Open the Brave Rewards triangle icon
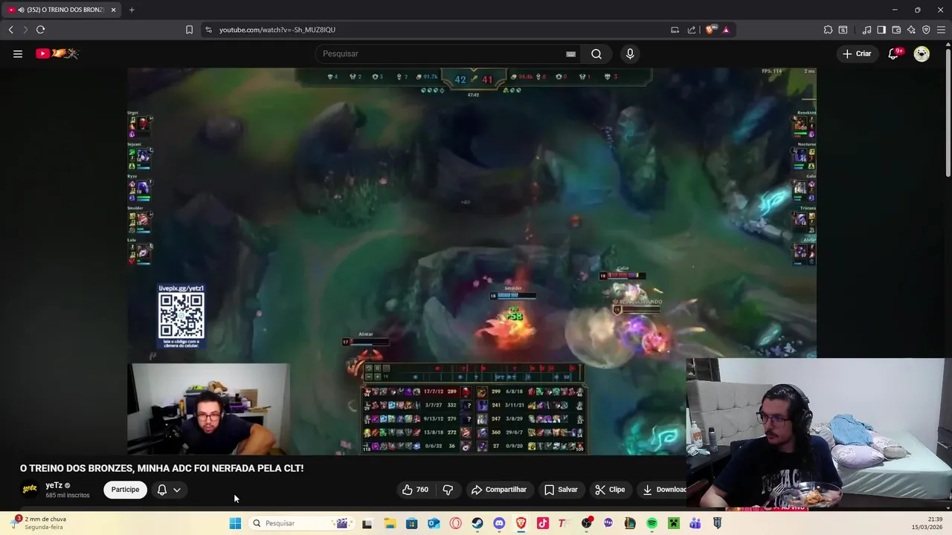Screen dimensions: 952x535 click(726, 30)
